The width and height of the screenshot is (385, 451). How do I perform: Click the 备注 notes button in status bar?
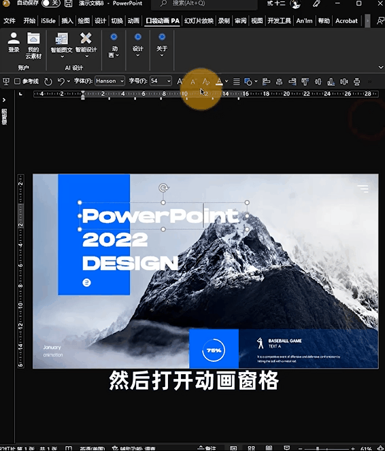point(207,448)
